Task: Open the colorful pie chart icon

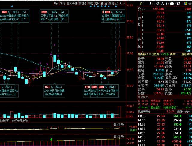Action: 186,4
